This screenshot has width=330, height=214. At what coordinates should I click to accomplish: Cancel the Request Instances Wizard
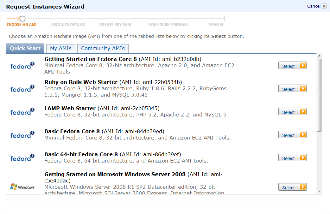314,6
